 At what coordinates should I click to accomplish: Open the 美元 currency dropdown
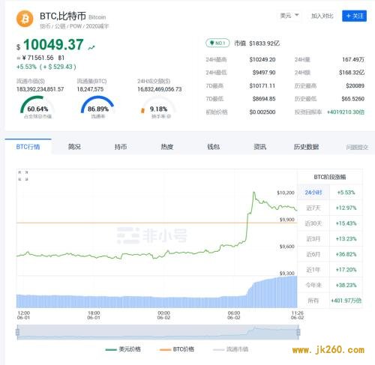click(289, 16)
